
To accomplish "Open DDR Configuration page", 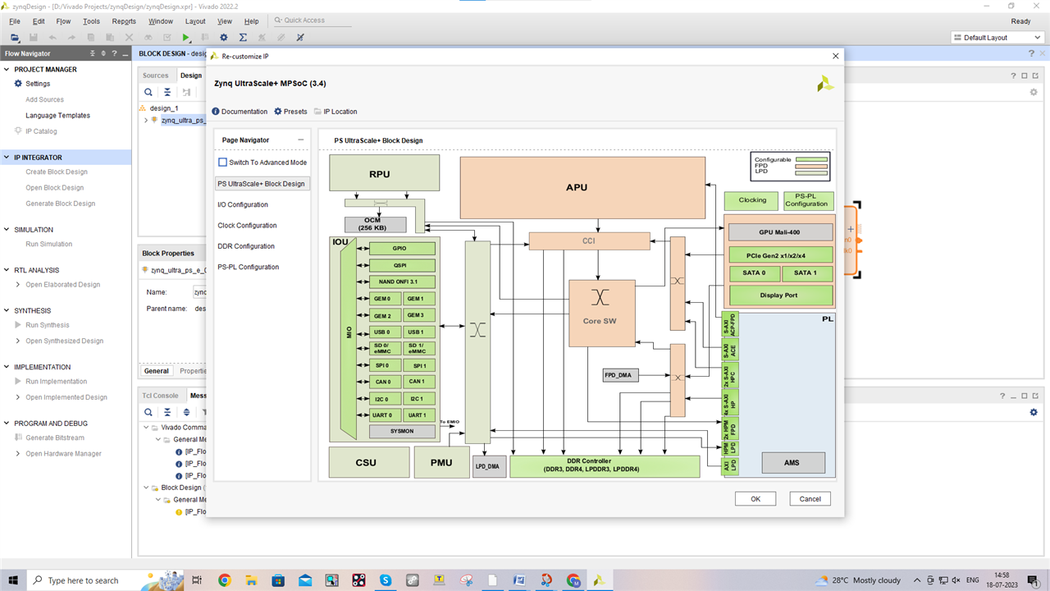I will click(x=245, y=246).
